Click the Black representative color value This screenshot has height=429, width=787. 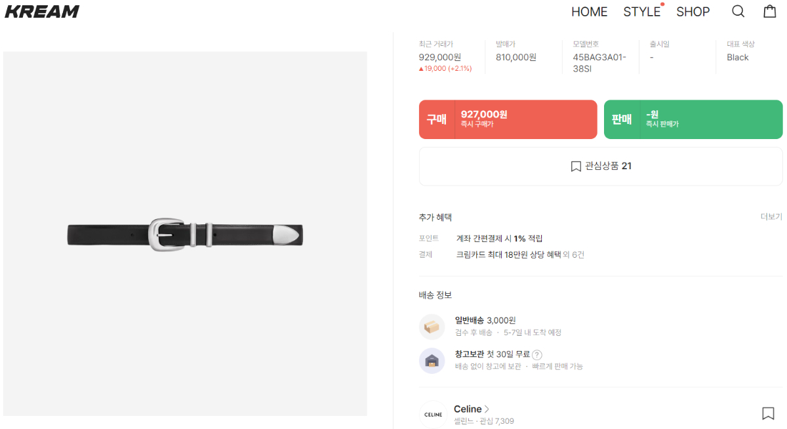737,57
